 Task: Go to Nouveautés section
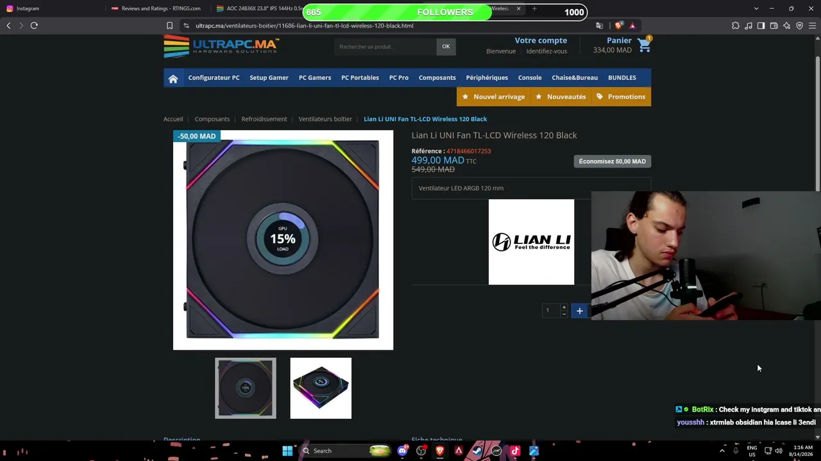[561, 97]
